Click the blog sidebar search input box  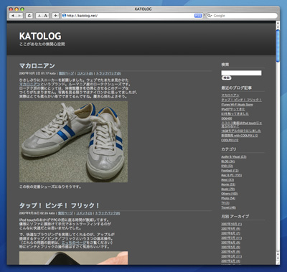click(x=241, y=73)
